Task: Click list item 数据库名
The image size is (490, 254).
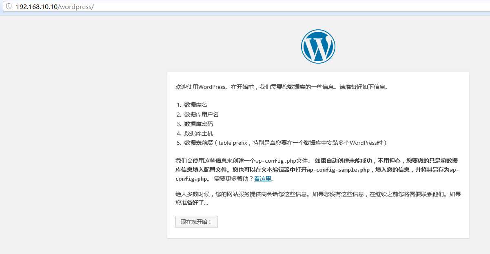Action: click(x=196, y=105)
